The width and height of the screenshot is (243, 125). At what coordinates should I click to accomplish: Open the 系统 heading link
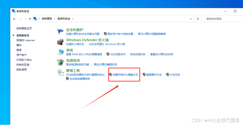(x=70, y=50)
